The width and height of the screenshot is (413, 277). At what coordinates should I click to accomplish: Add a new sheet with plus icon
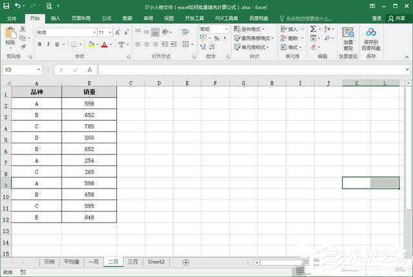pos(186,262)
